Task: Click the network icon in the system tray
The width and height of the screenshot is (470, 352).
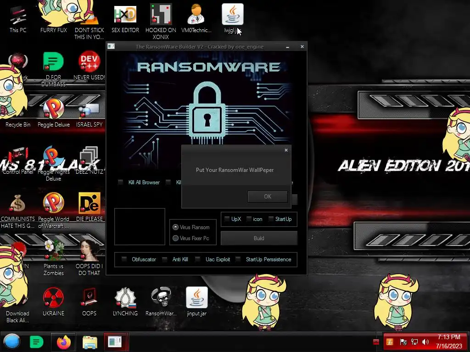Action: point(414,342)
